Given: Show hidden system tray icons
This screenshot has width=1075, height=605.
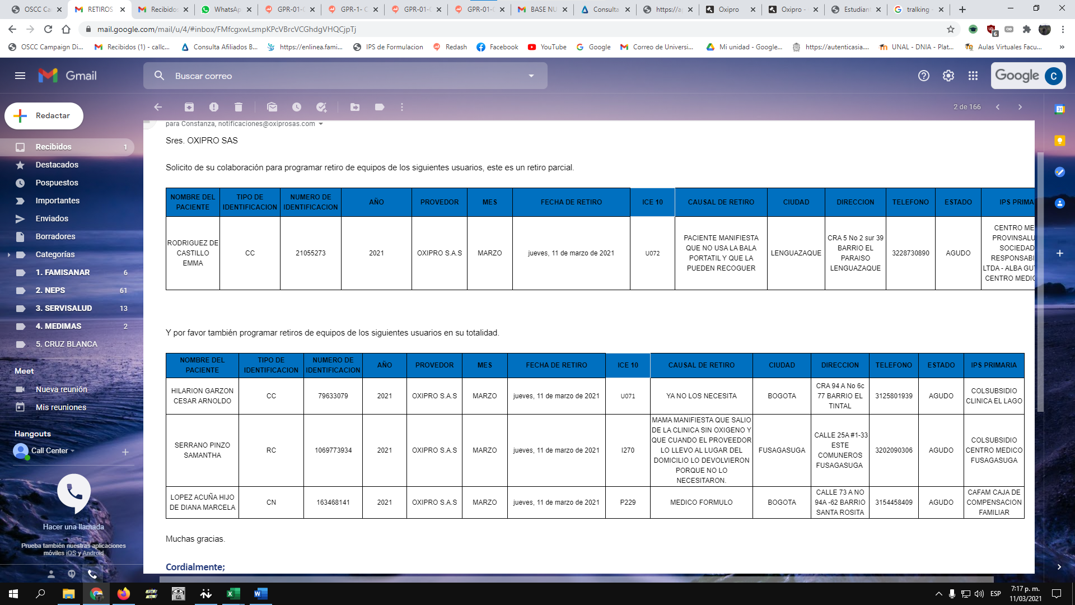Looking at the screenshot, I should click(938, 594).
